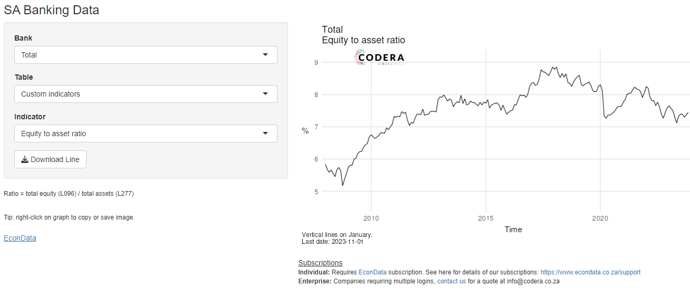The width and height of the screenshot is (690, 295).
Task: Visit the econdata.co.za/support link
Action: point(590,272)
